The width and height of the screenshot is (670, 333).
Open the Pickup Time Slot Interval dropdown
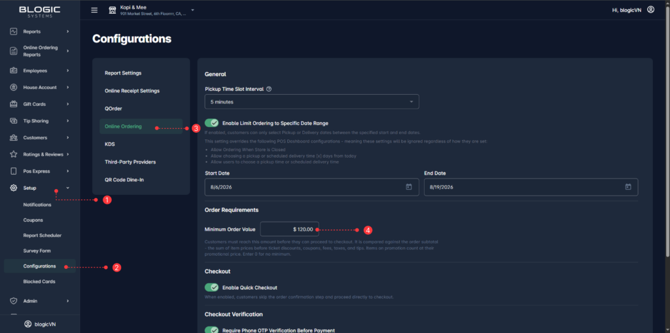coord(312,102)
